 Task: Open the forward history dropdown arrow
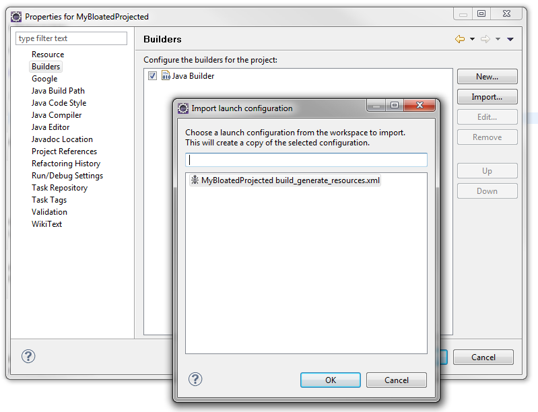pyautogui.click(x=498, y=39)
